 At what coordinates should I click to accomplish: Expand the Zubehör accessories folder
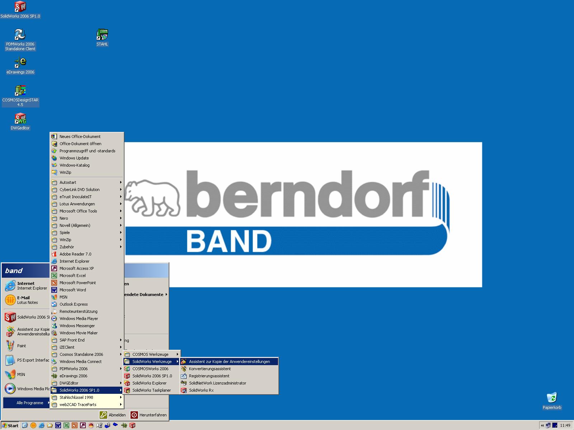tap(87, 247)
